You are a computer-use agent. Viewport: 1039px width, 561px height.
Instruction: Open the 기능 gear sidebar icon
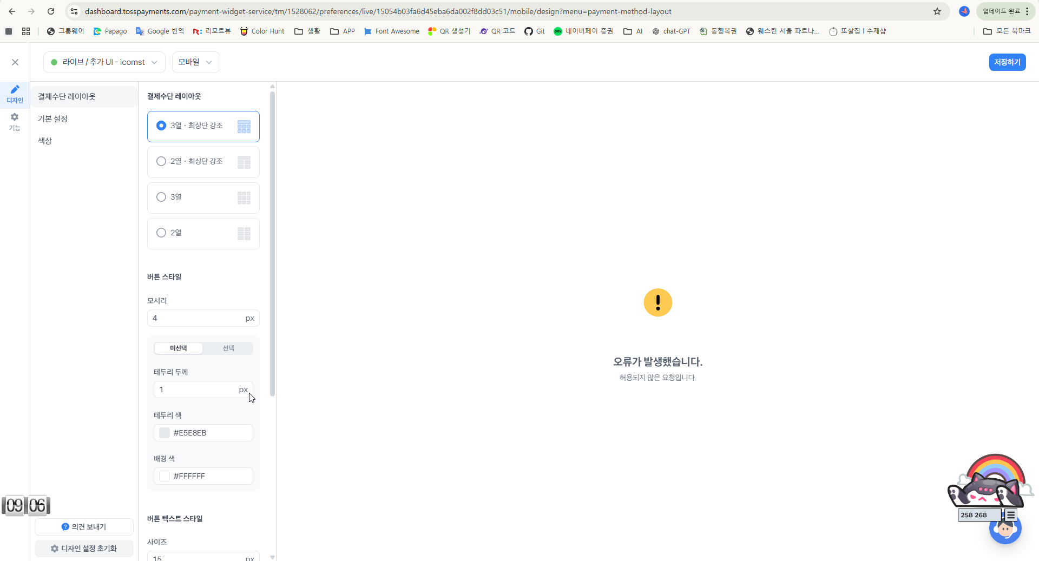(x=15, y=122)
